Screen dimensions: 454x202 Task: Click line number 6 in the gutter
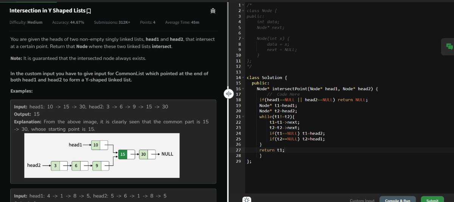point(239,33)
